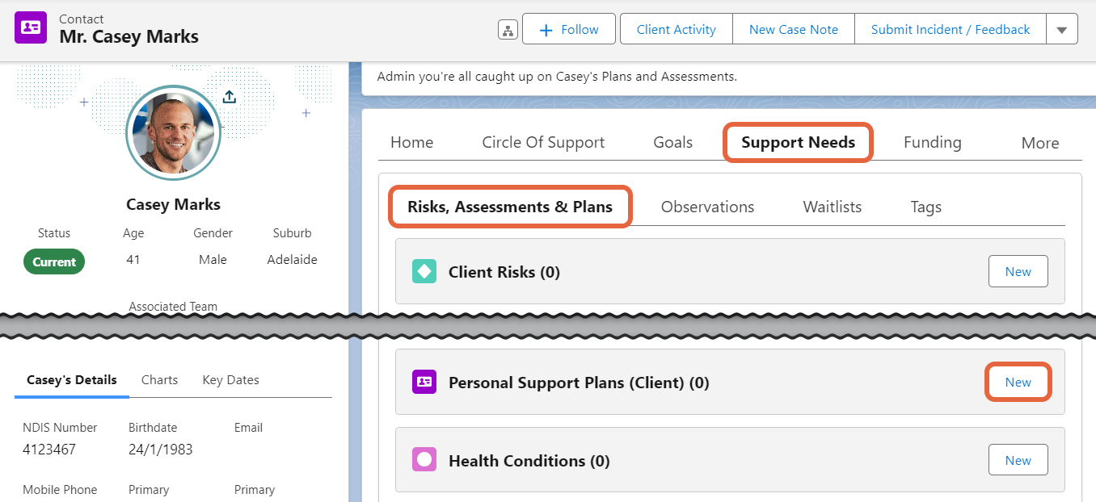Click New under Client Risks
Screen dimensions: 1096x502
pyautogui.click(x=1018, y=271)
